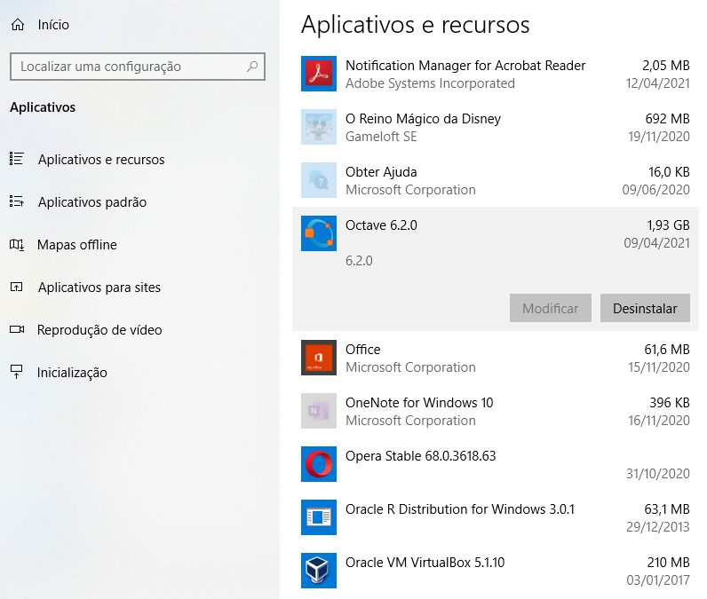
Task: Click the Oracle R Distribution icon
Action: click(x=319, y=517)
